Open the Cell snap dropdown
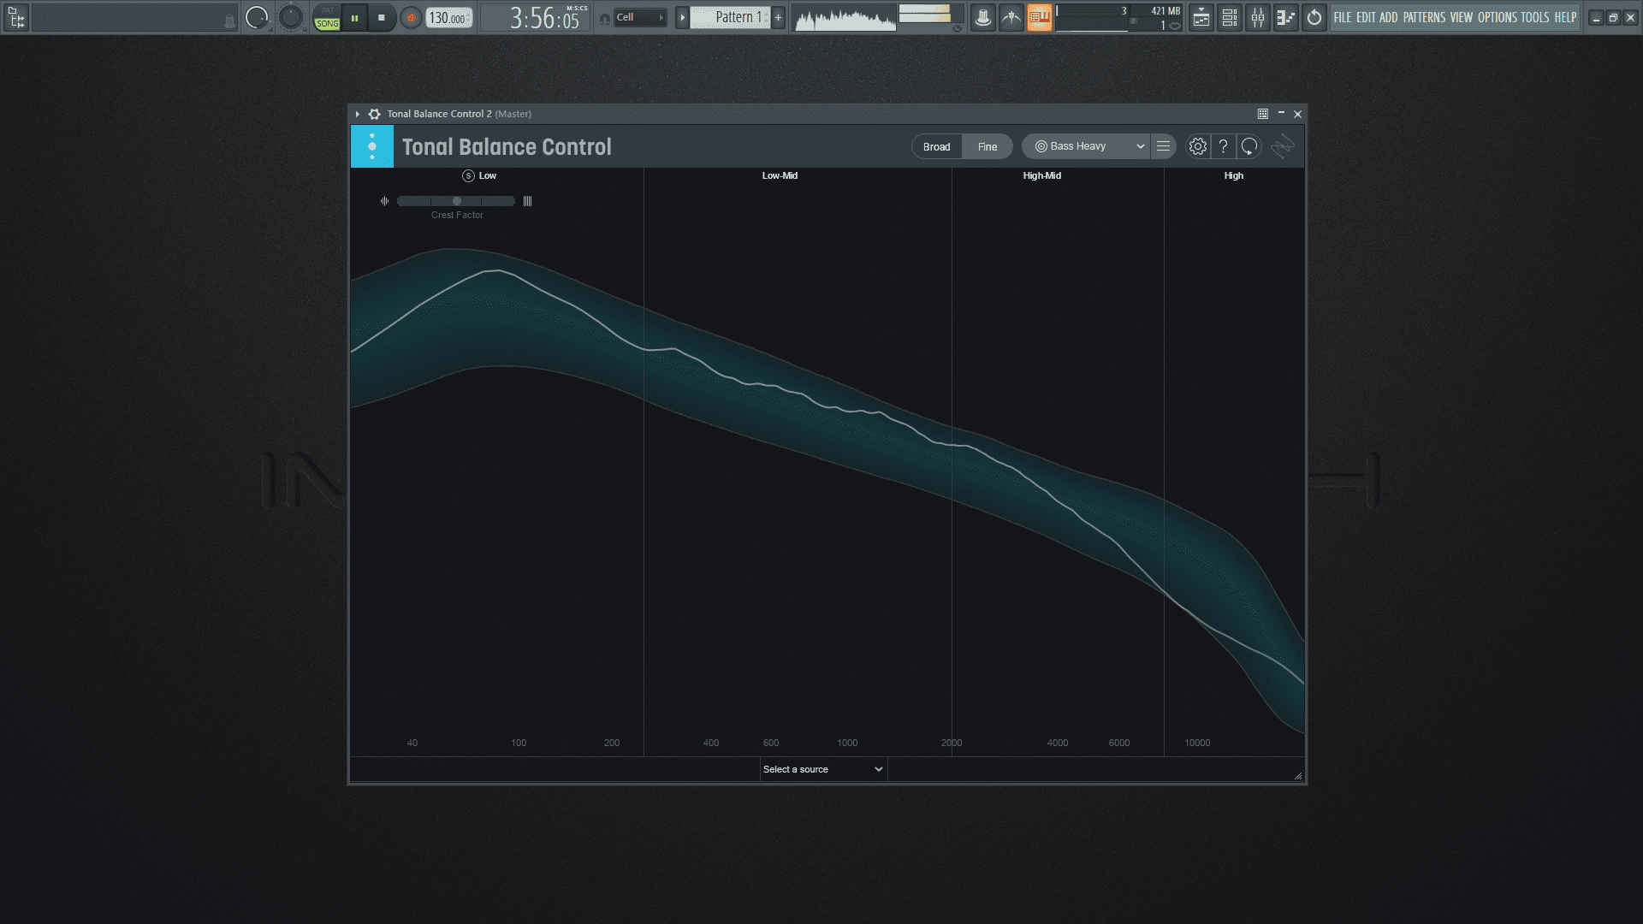The width and height of the screenshot is (1643, 924). pyautogui.click(x=641, y=17)
